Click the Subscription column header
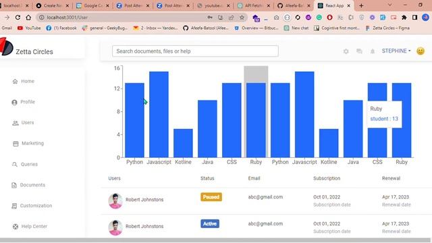The width and height of the screenshot is (432, 243). click(327, 178)
